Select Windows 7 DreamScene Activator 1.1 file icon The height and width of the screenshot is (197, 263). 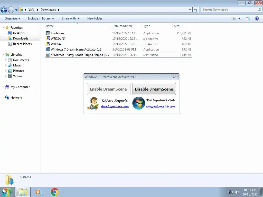coord(48,49)
